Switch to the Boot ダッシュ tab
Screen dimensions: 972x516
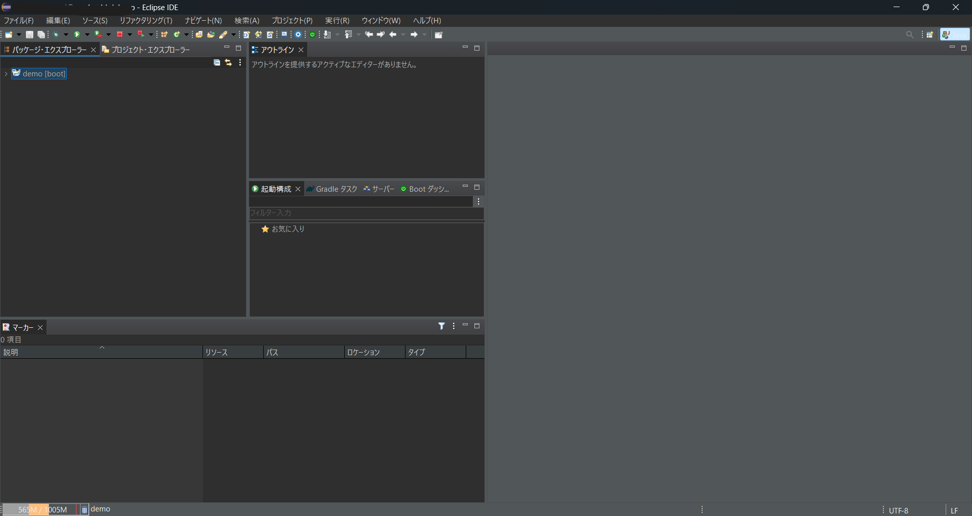point(425,189)
